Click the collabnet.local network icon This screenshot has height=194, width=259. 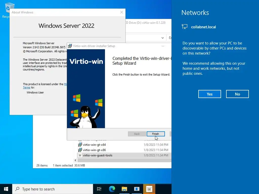pyautogui.click(x=184, y=27)
